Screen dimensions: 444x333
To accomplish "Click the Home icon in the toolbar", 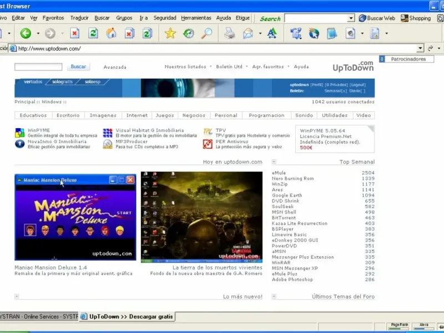I will coord(111,34).
